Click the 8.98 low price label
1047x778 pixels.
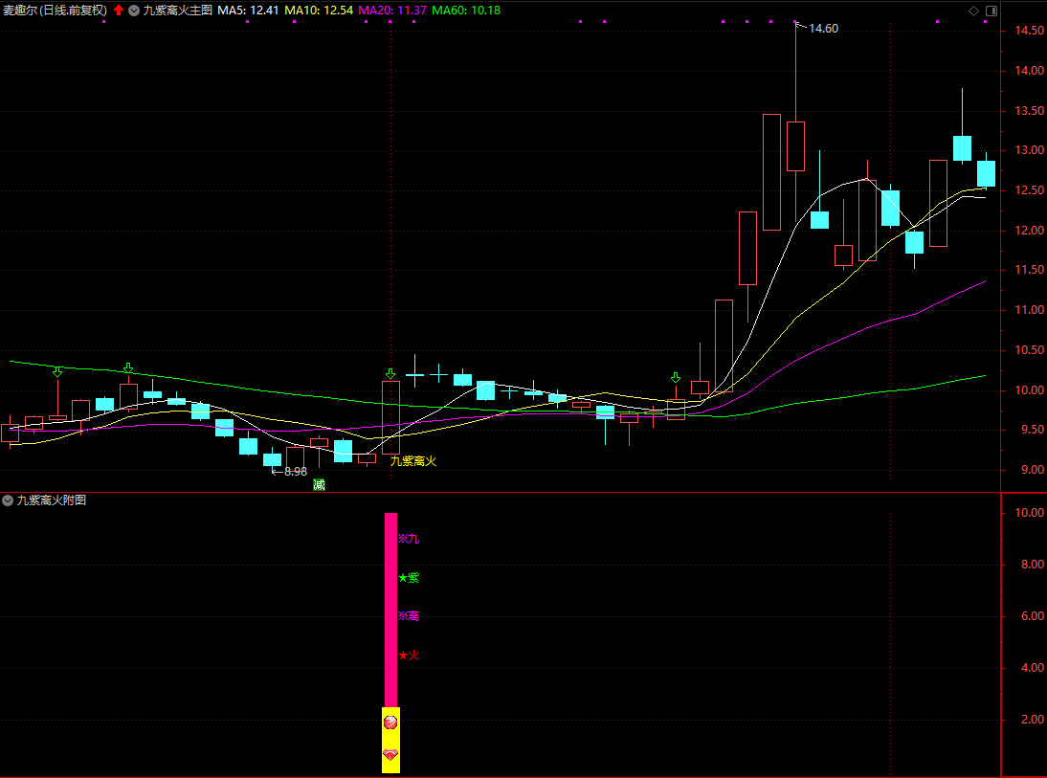295,472
